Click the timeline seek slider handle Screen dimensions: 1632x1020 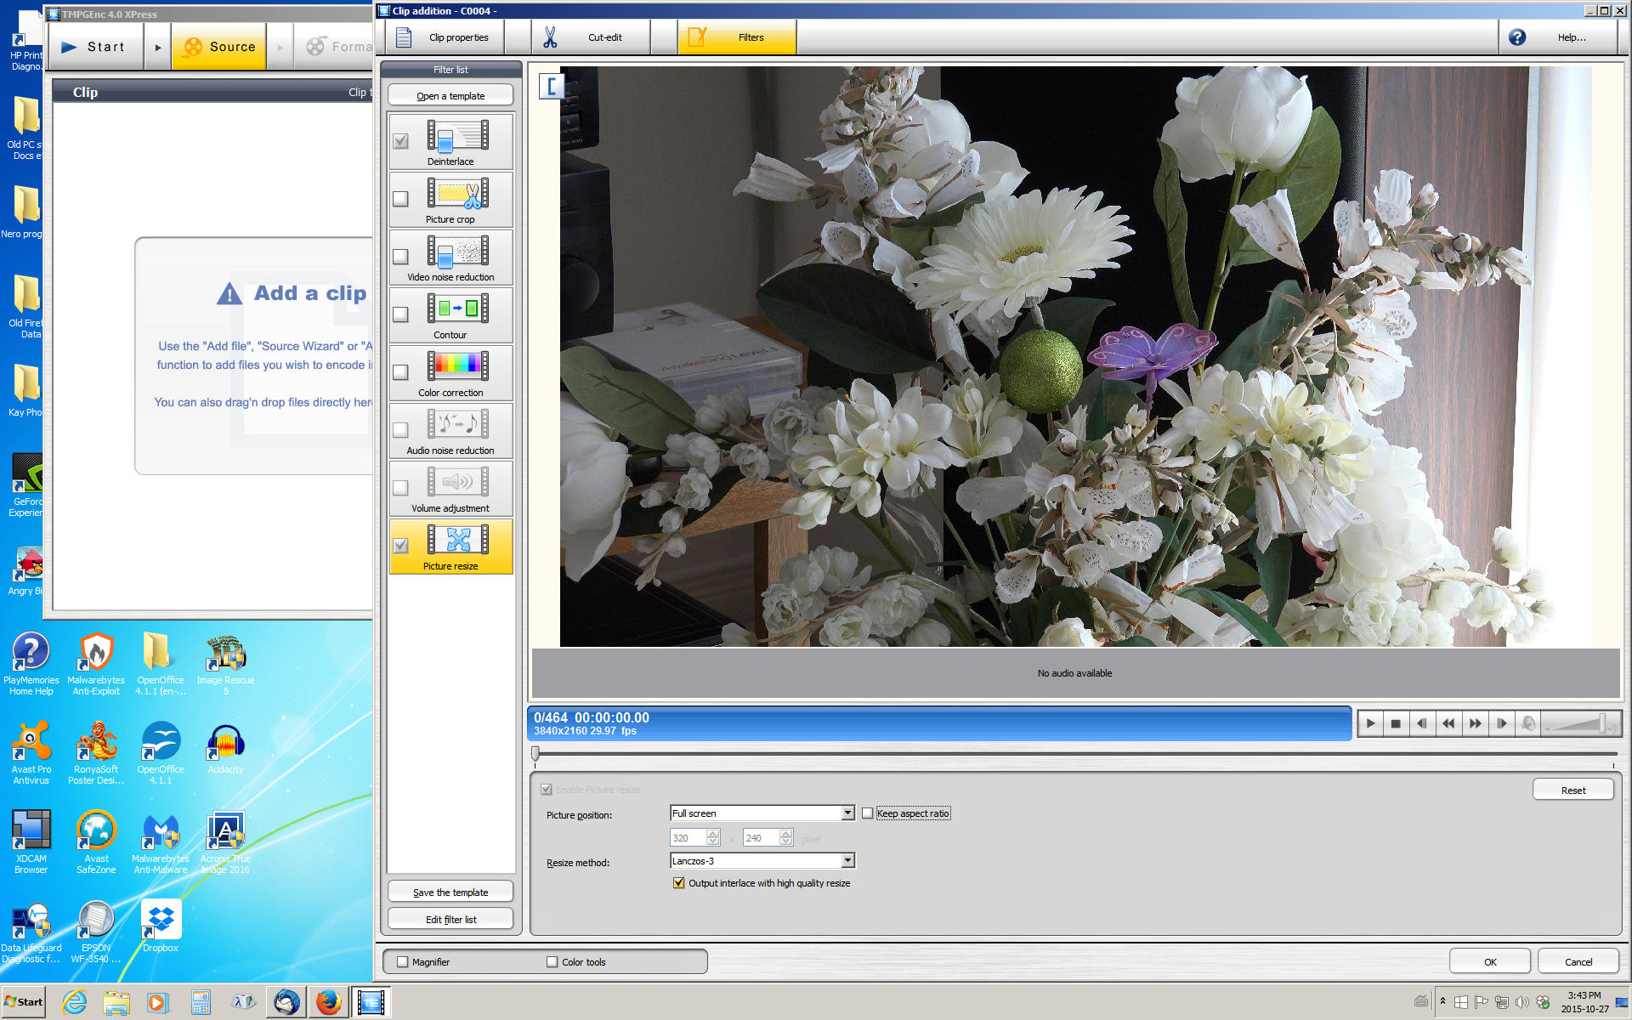coord(535,753)
